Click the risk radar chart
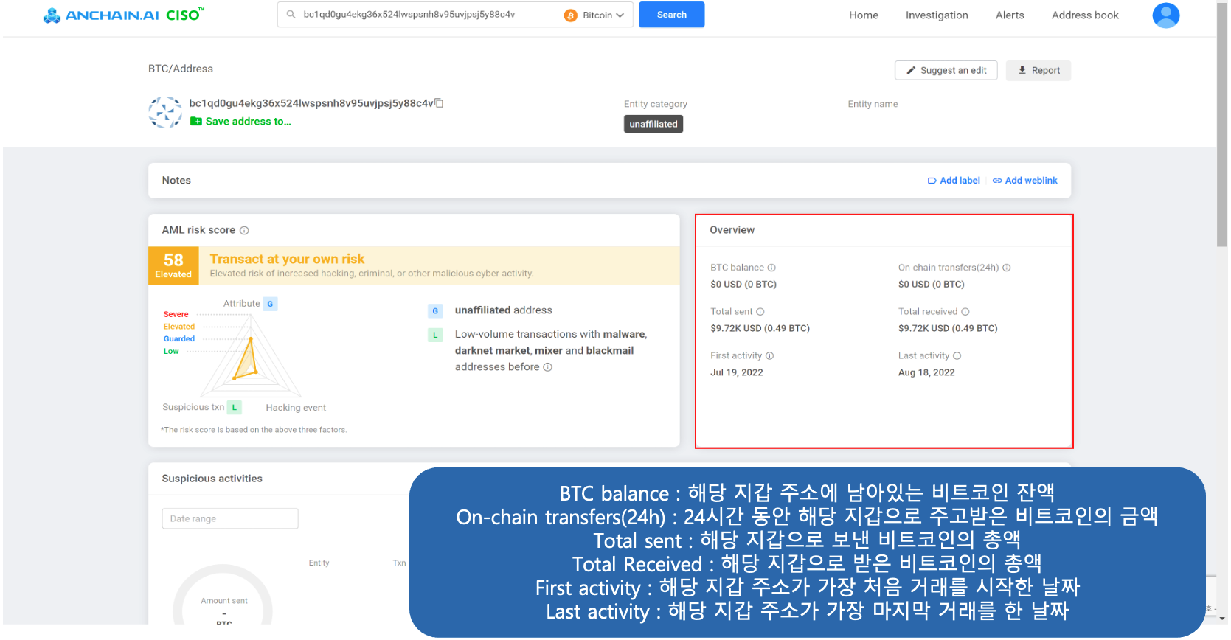 pos(249,356)
